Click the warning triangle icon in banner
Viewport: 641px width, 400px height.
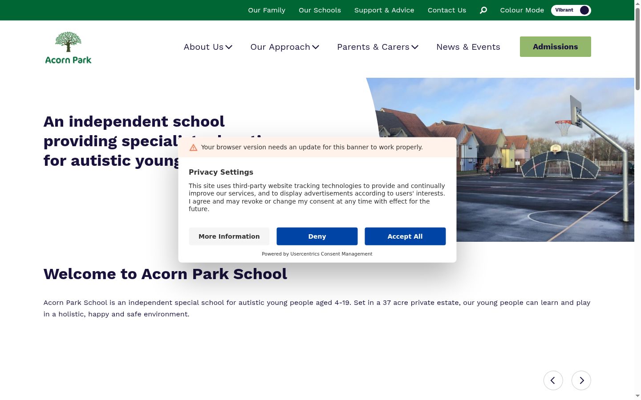point(193,148)
